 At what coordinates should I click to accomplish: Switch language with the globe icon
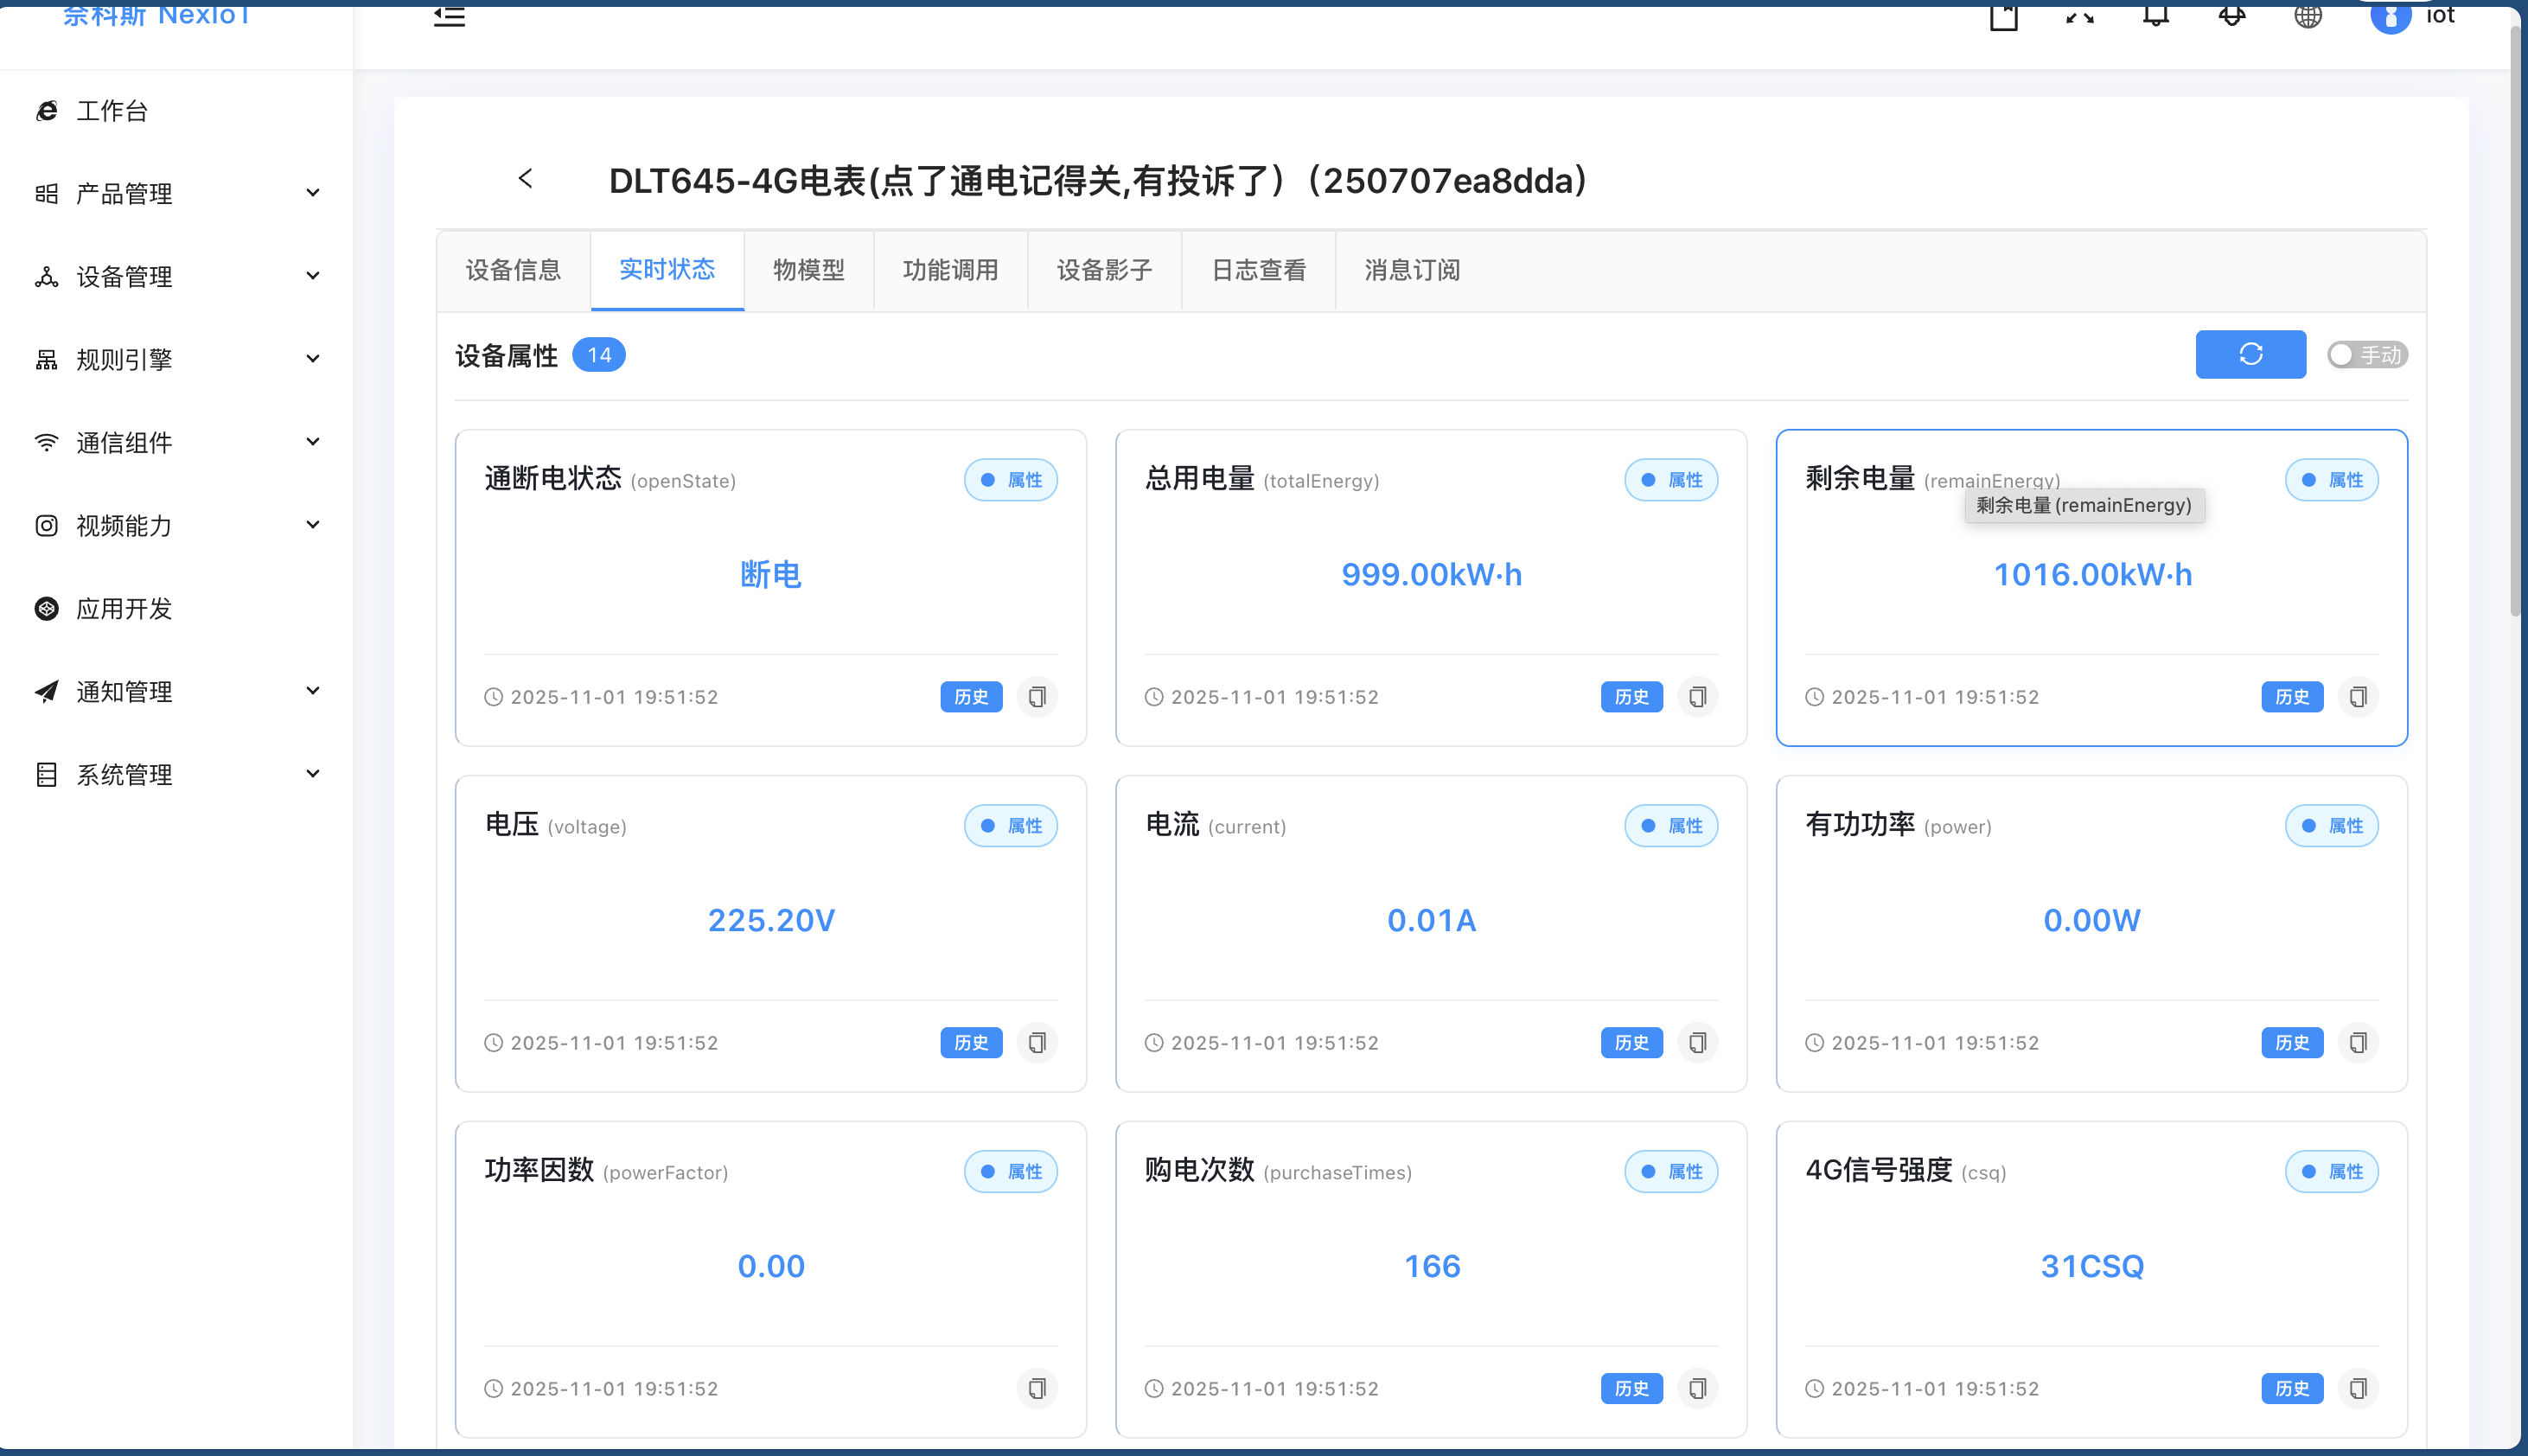2307,16
